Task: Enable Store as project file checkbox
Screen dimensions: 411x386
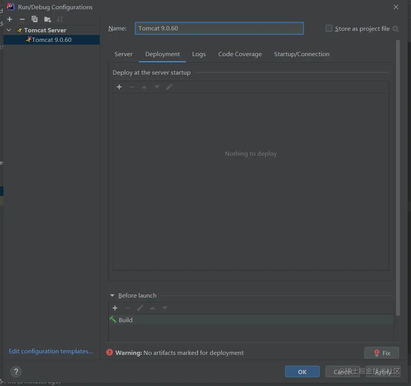Action: [x=329, y=28]
